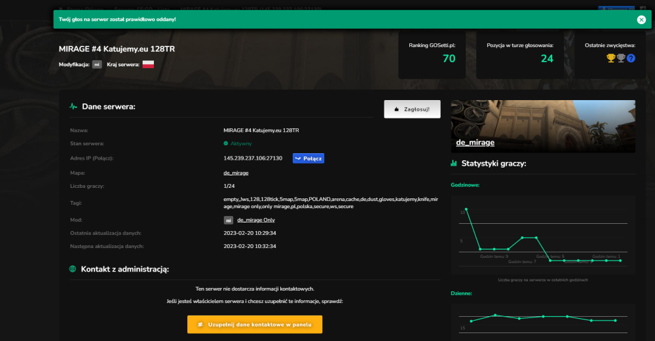Click the Zagłosuj! vote button

(412, 109)
